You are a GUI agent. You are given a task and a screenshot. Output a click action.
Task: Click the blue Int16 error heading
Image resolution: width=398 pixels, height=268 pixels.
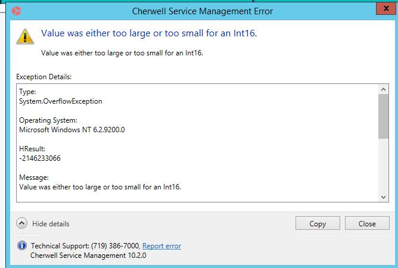pyautogui.click(x=148, y=33)
